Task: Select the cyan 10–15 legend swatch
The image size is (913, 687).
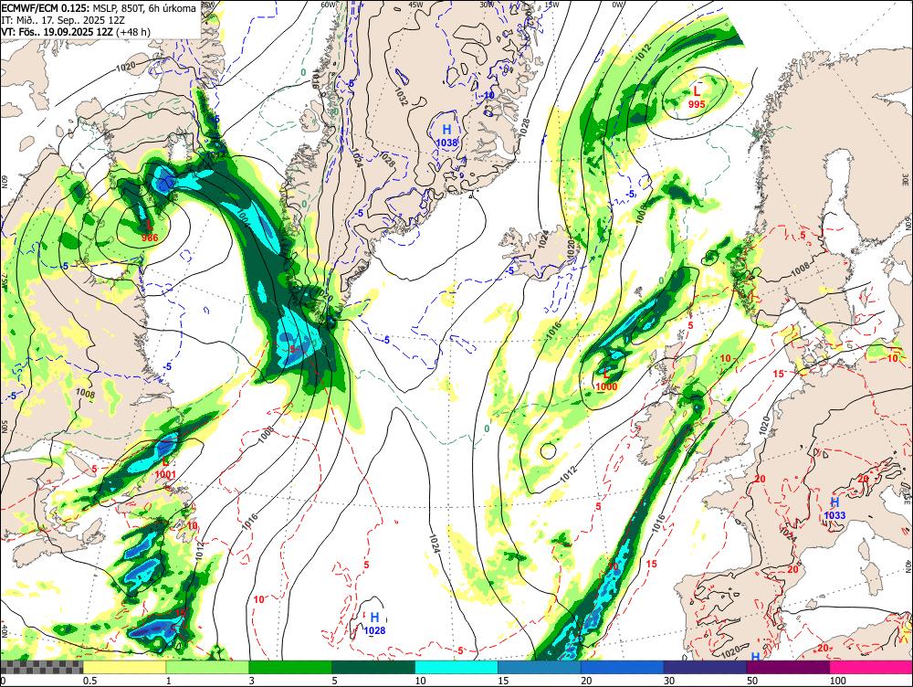Action: pyautogui.click(x=456, y=667)
